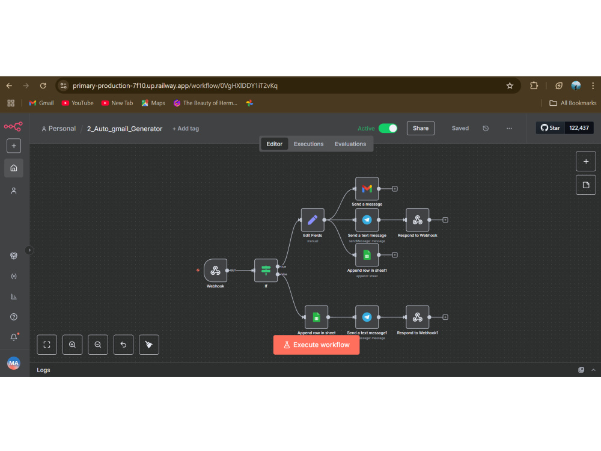Pop out the Logs panel icon
The width and height of the screenshot is (601, 451).
pos(581,370)
